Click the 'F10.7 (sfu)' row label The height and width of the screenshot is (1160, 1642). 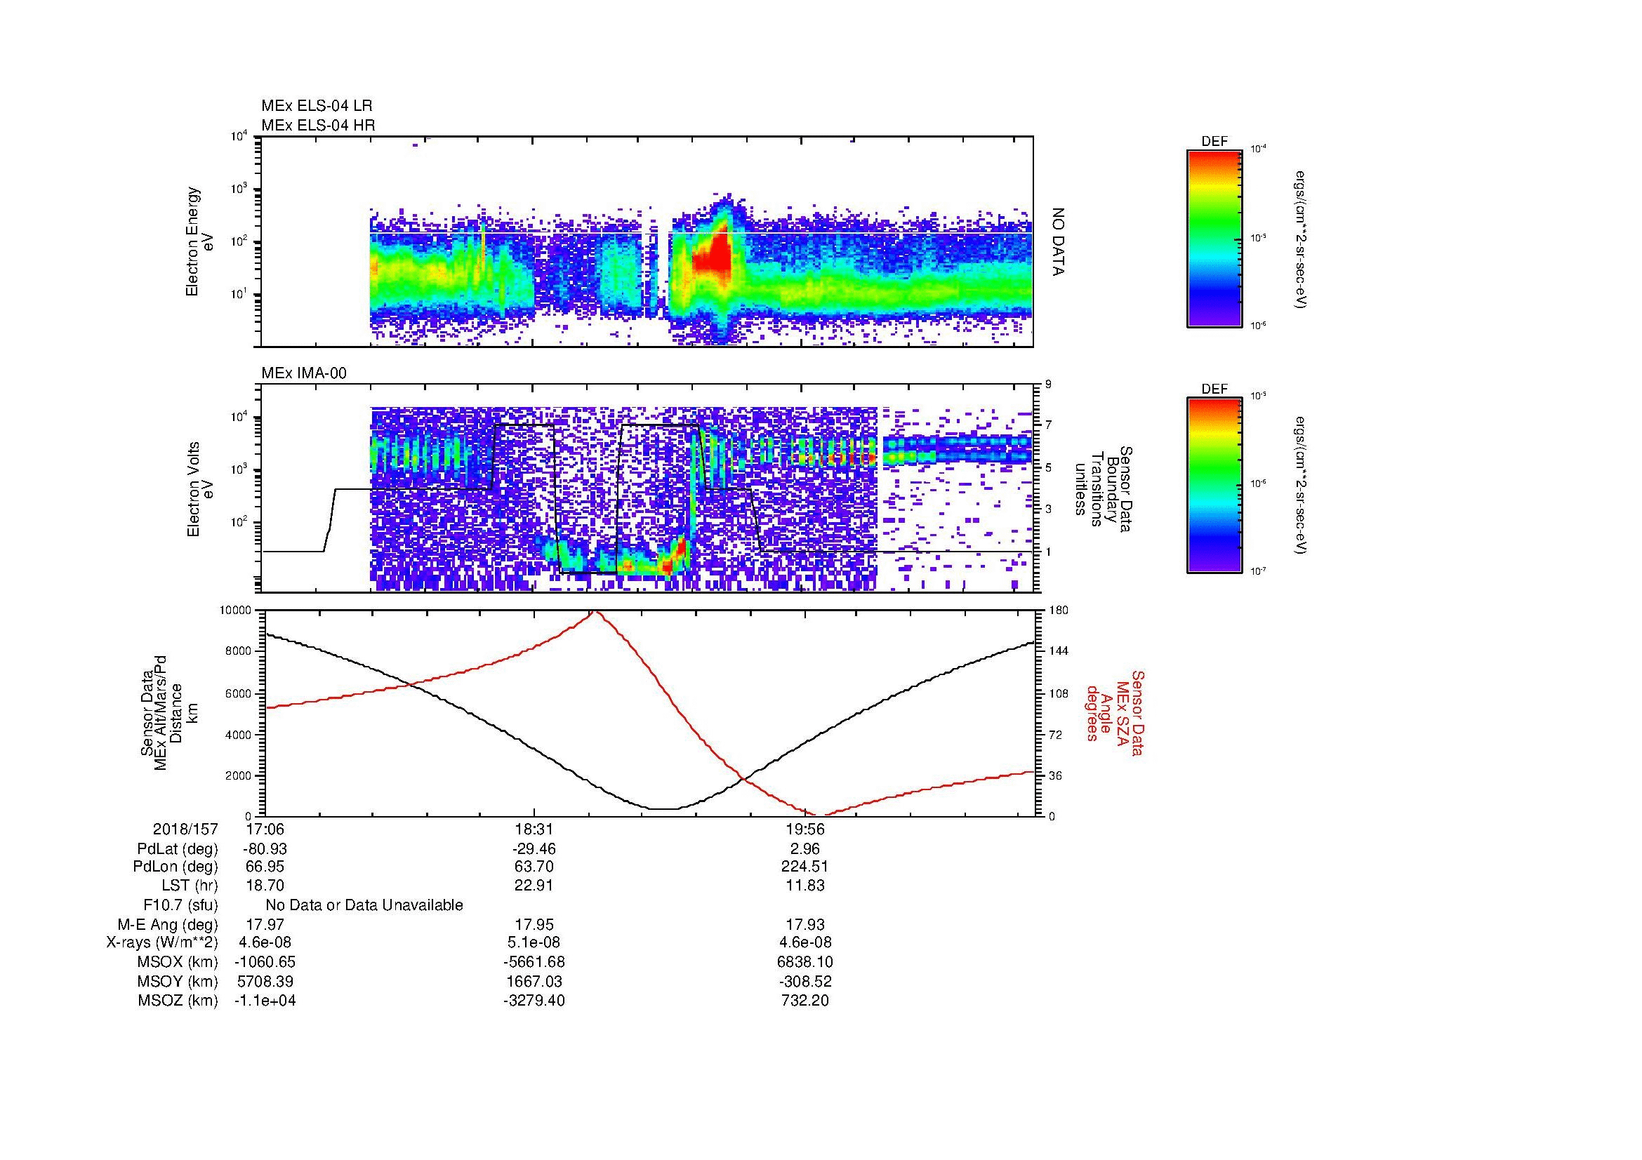click(x=180, y=905)
